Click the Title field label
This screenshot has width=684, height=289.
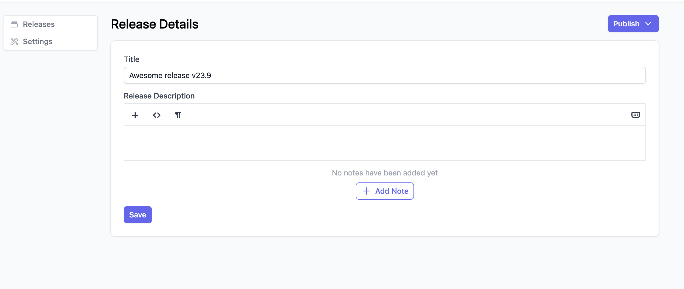pyautogui.click(x=132, y=59)
